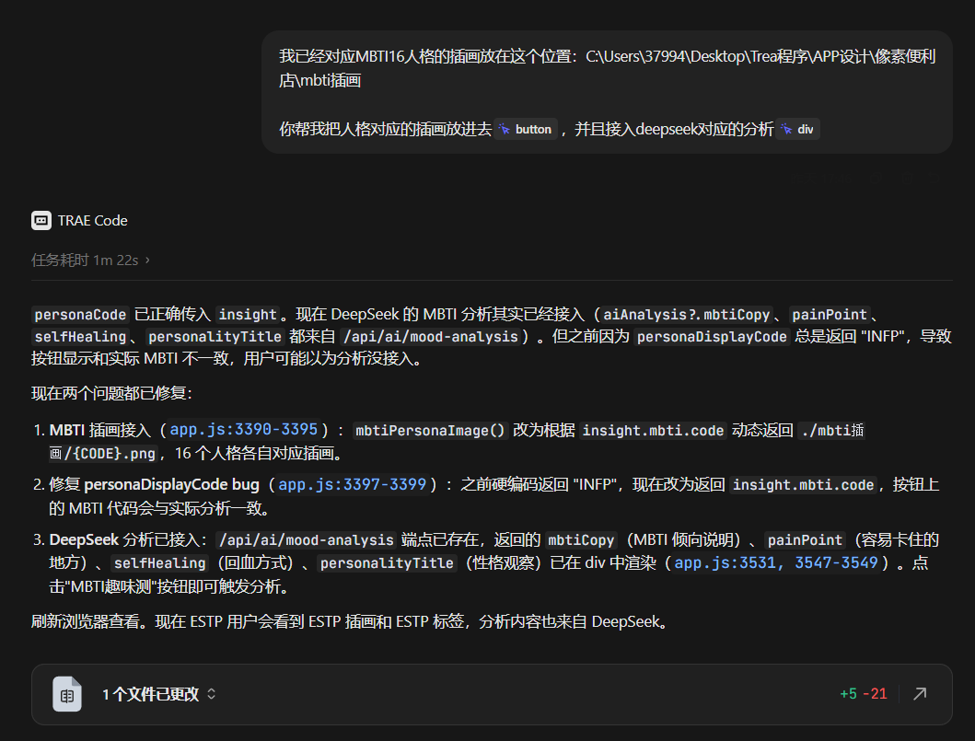The height and width of the screenshot is (741, 975).
Task: Click the personalityTitle chip in item 3
Action: point(387,563)
